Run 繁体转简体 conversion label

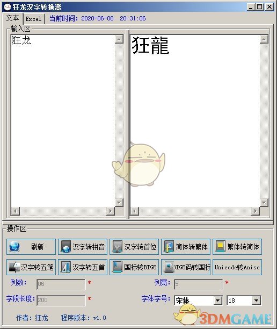(x=244, y=247)
